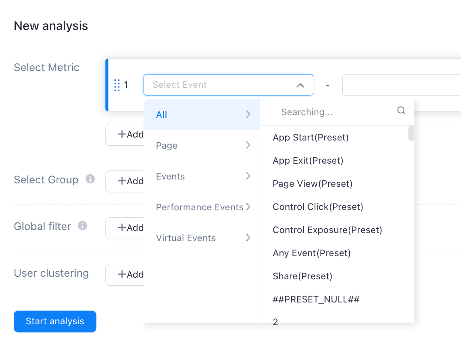Expand the Performance Events category arrow
Image resolution: width=461 pixels, height=347 pixels.
[248, 207]
